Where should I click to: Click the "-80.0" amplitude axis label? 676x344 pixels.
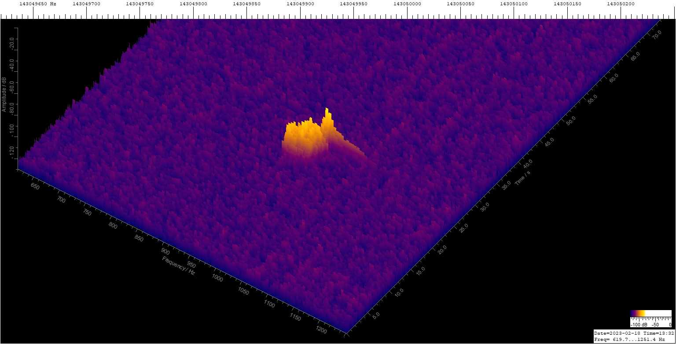[x=12, y=110]
